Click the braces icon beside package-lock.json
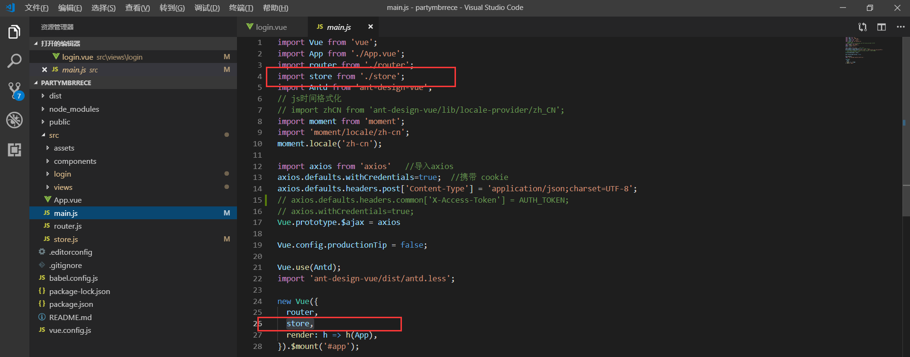Viewport: 910px width, 357px height. coord(42,291)
